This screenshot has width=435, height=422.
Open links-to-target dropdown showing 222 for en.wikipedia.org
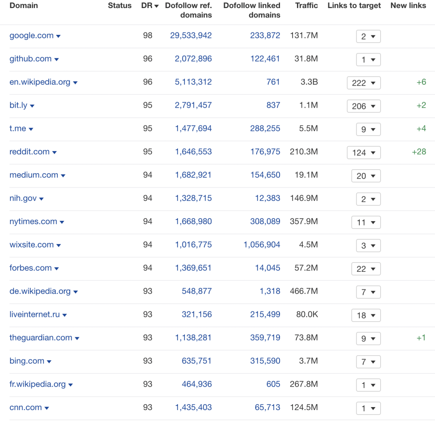(364, 83)
